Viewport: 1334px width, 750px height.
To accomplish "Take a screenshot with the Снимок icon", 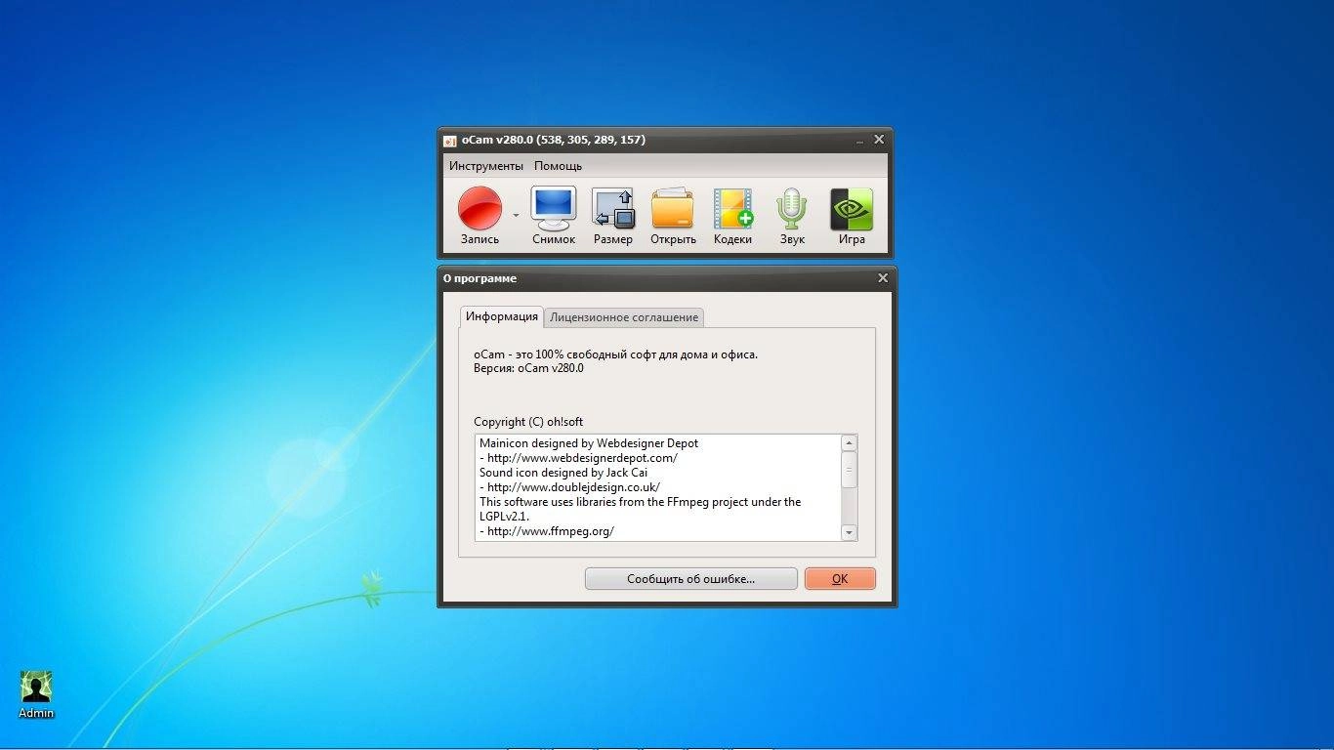I will [554, 216].
